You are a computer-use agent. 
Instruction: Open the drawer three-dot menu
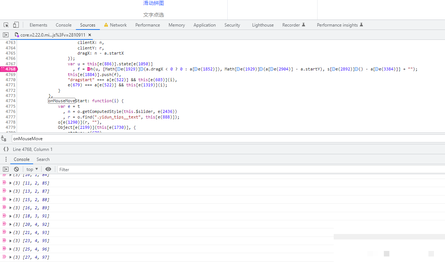coord(6,159)
